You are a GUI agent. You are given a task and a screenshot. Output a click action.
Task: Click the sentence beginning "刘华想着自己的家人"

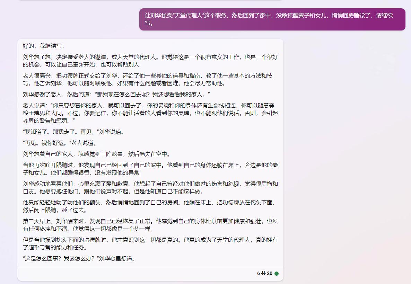[x=96, y=154]
